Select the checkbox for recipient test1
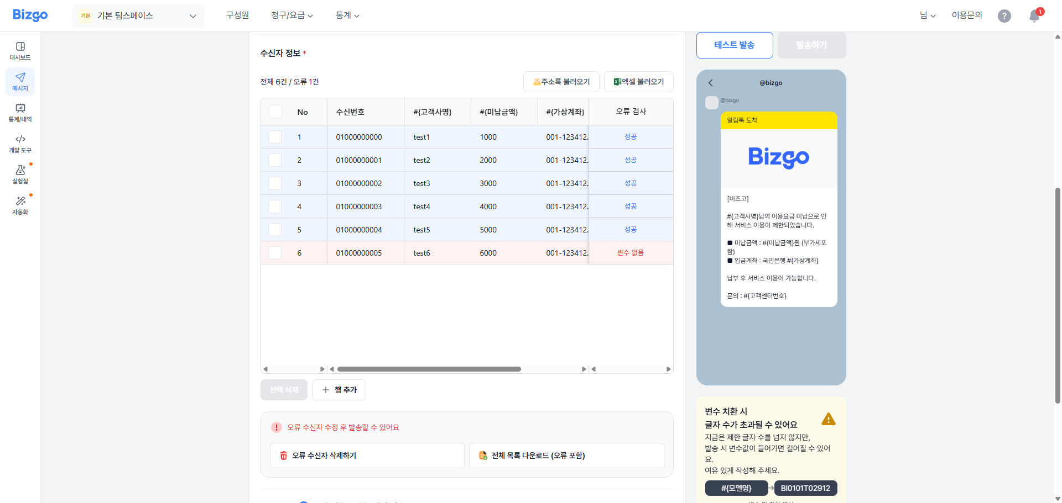This screenshot has height=503, width=1062. tap(274, 136)
